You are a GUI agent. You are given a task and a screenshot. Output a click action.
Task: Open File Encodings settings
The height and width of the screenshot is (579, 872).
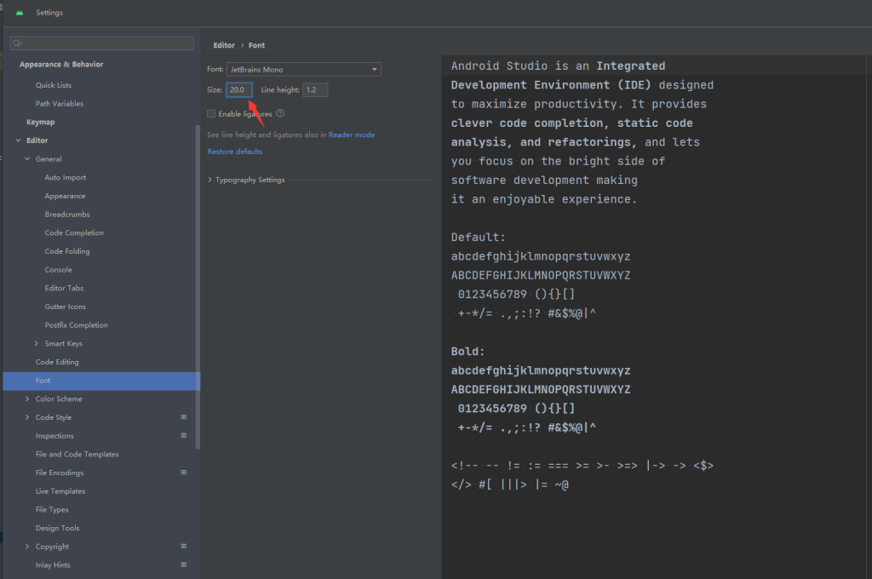60,473
